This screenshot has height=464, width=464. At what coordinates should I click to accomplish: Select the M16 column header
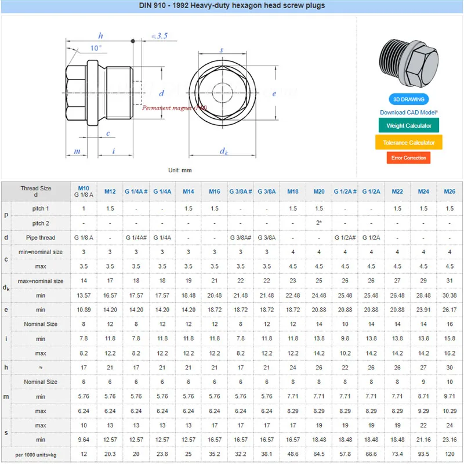[215, 191]
